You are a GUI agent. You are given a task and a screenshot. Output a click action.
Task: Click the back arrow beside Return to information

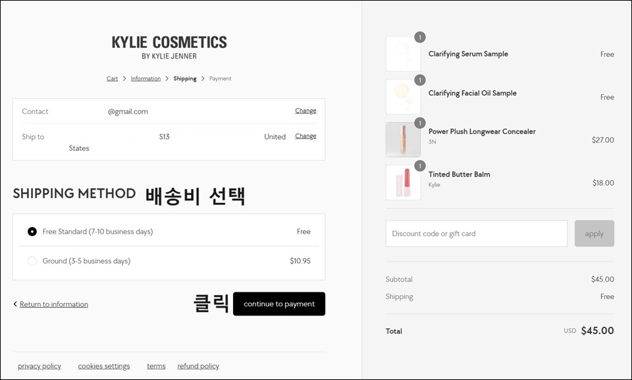(15, 304)
